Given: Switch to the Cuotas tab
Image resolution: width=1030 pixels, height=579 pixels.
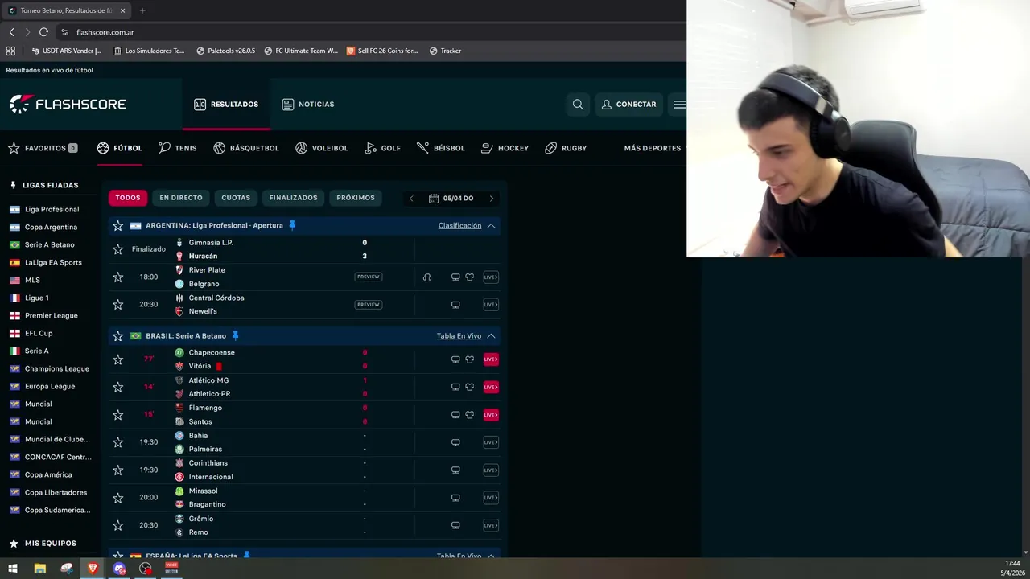Looking at the screenshot, I should coord(236,198).
